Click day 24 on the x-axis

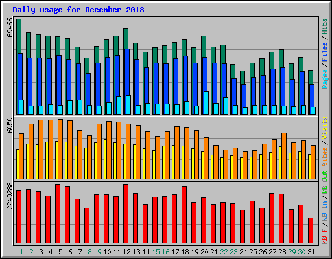(x=243, y=252)
